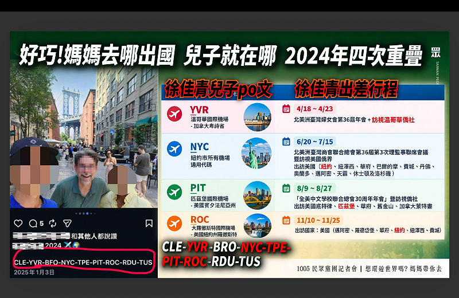Click the red text 訪視溫哥華僑社
This screenshot has height=298, width=459.
pos(393,120)
